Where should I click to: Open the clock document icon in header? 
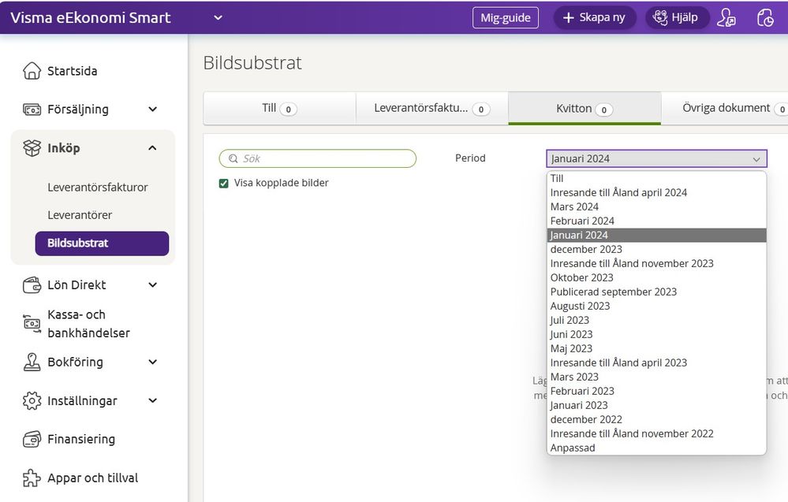tap(765, 17)
